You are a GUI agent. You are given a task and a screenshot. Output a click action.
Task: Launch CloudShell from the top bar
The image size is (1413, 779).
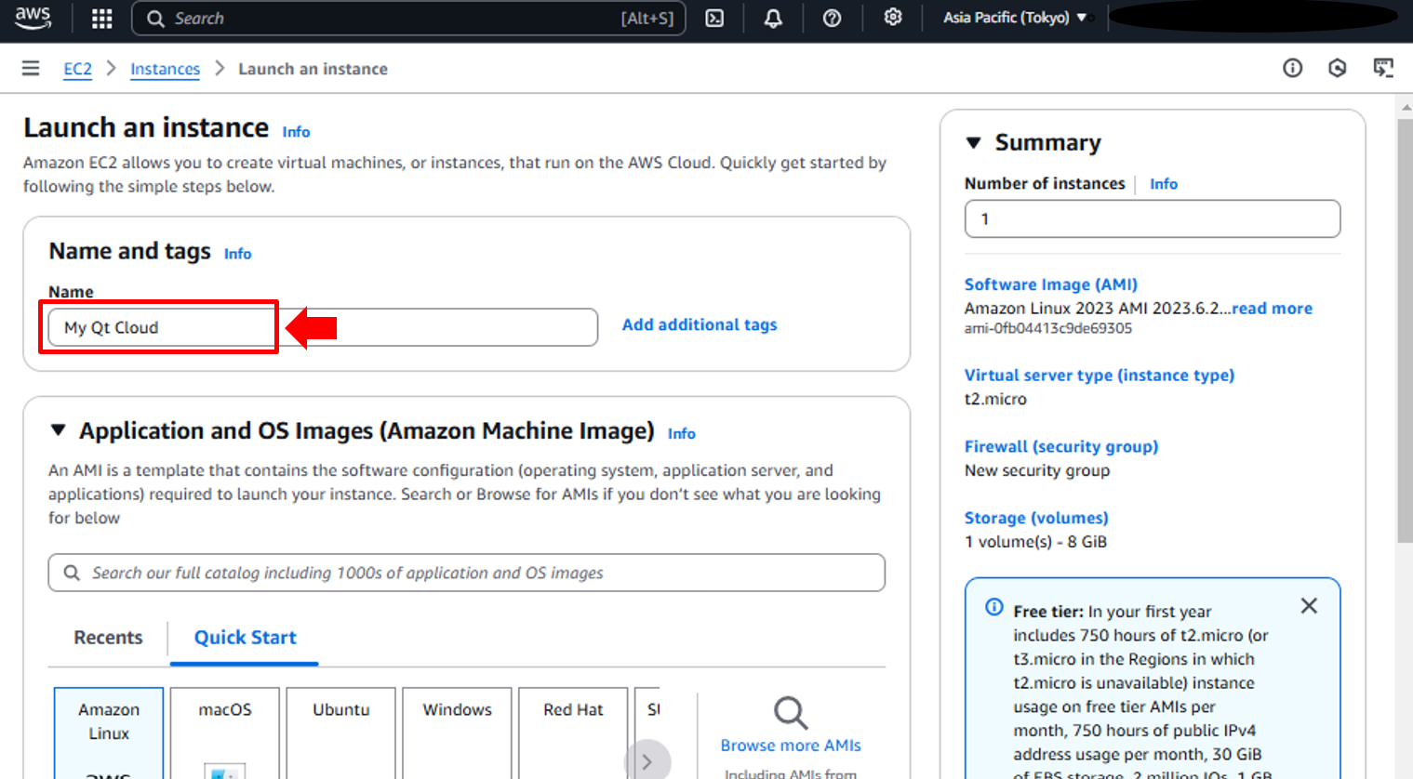714,19
